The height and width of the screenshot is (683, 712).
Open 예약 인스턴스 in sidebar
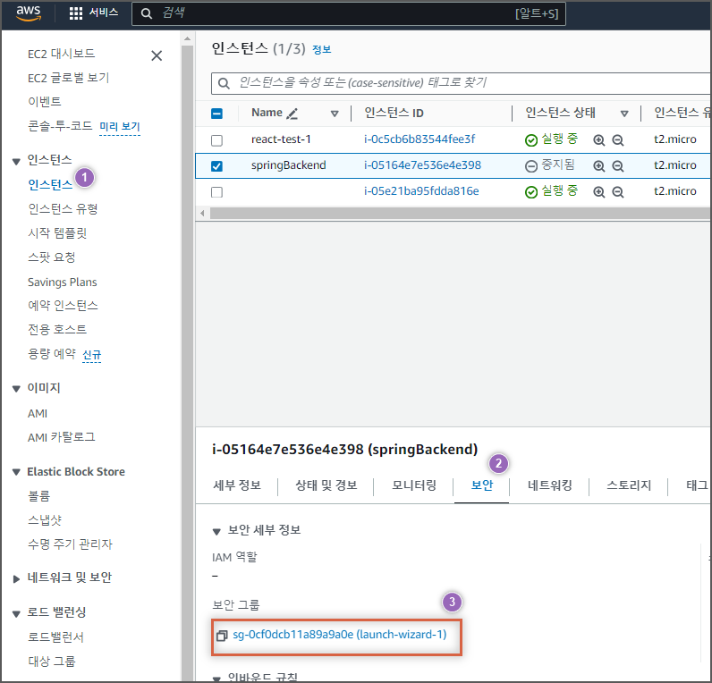click(x=63, y=306)
